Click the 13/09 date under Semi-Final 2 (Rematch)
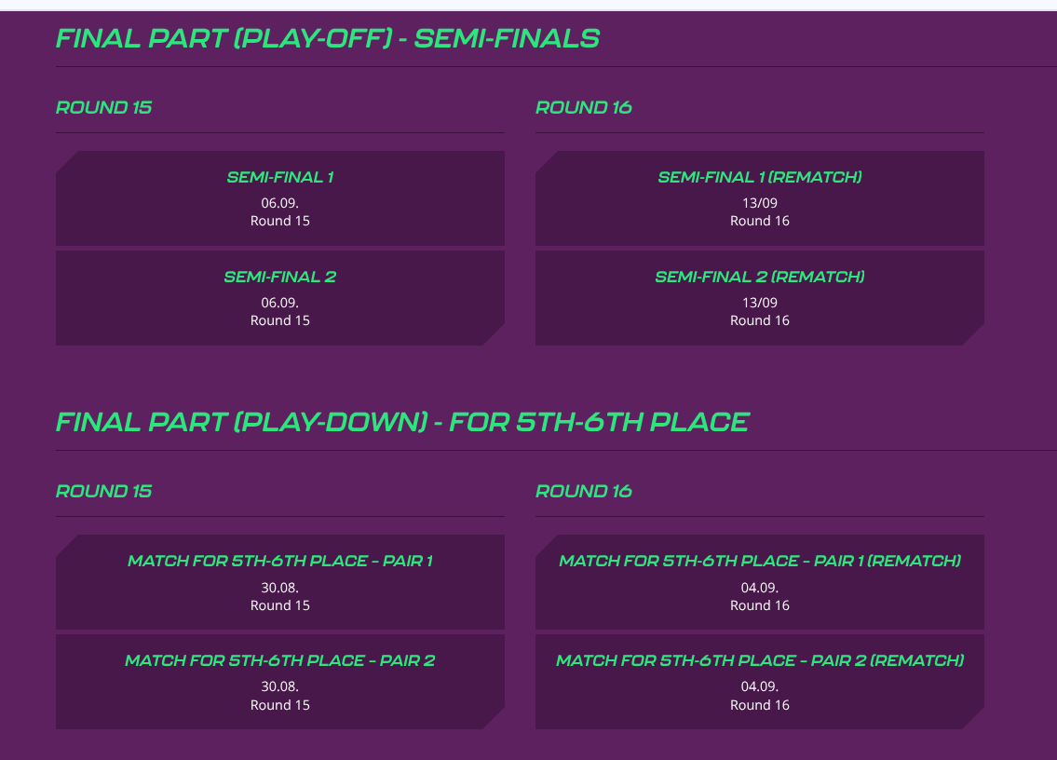The image size is (1057, 760). (x=760, y=302)
